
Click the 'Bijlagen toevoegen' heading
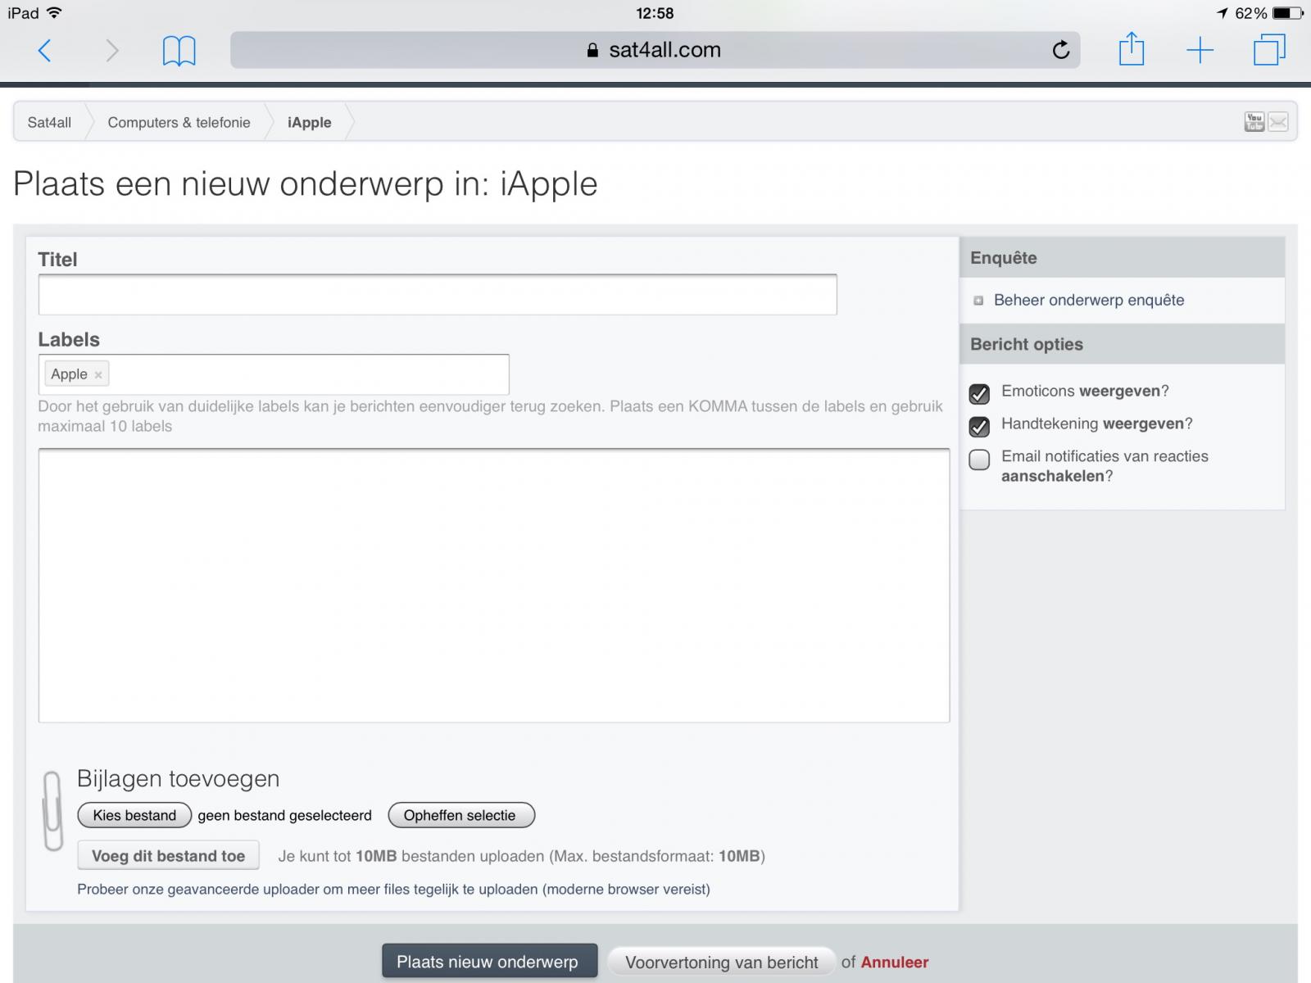click(179, 779)
